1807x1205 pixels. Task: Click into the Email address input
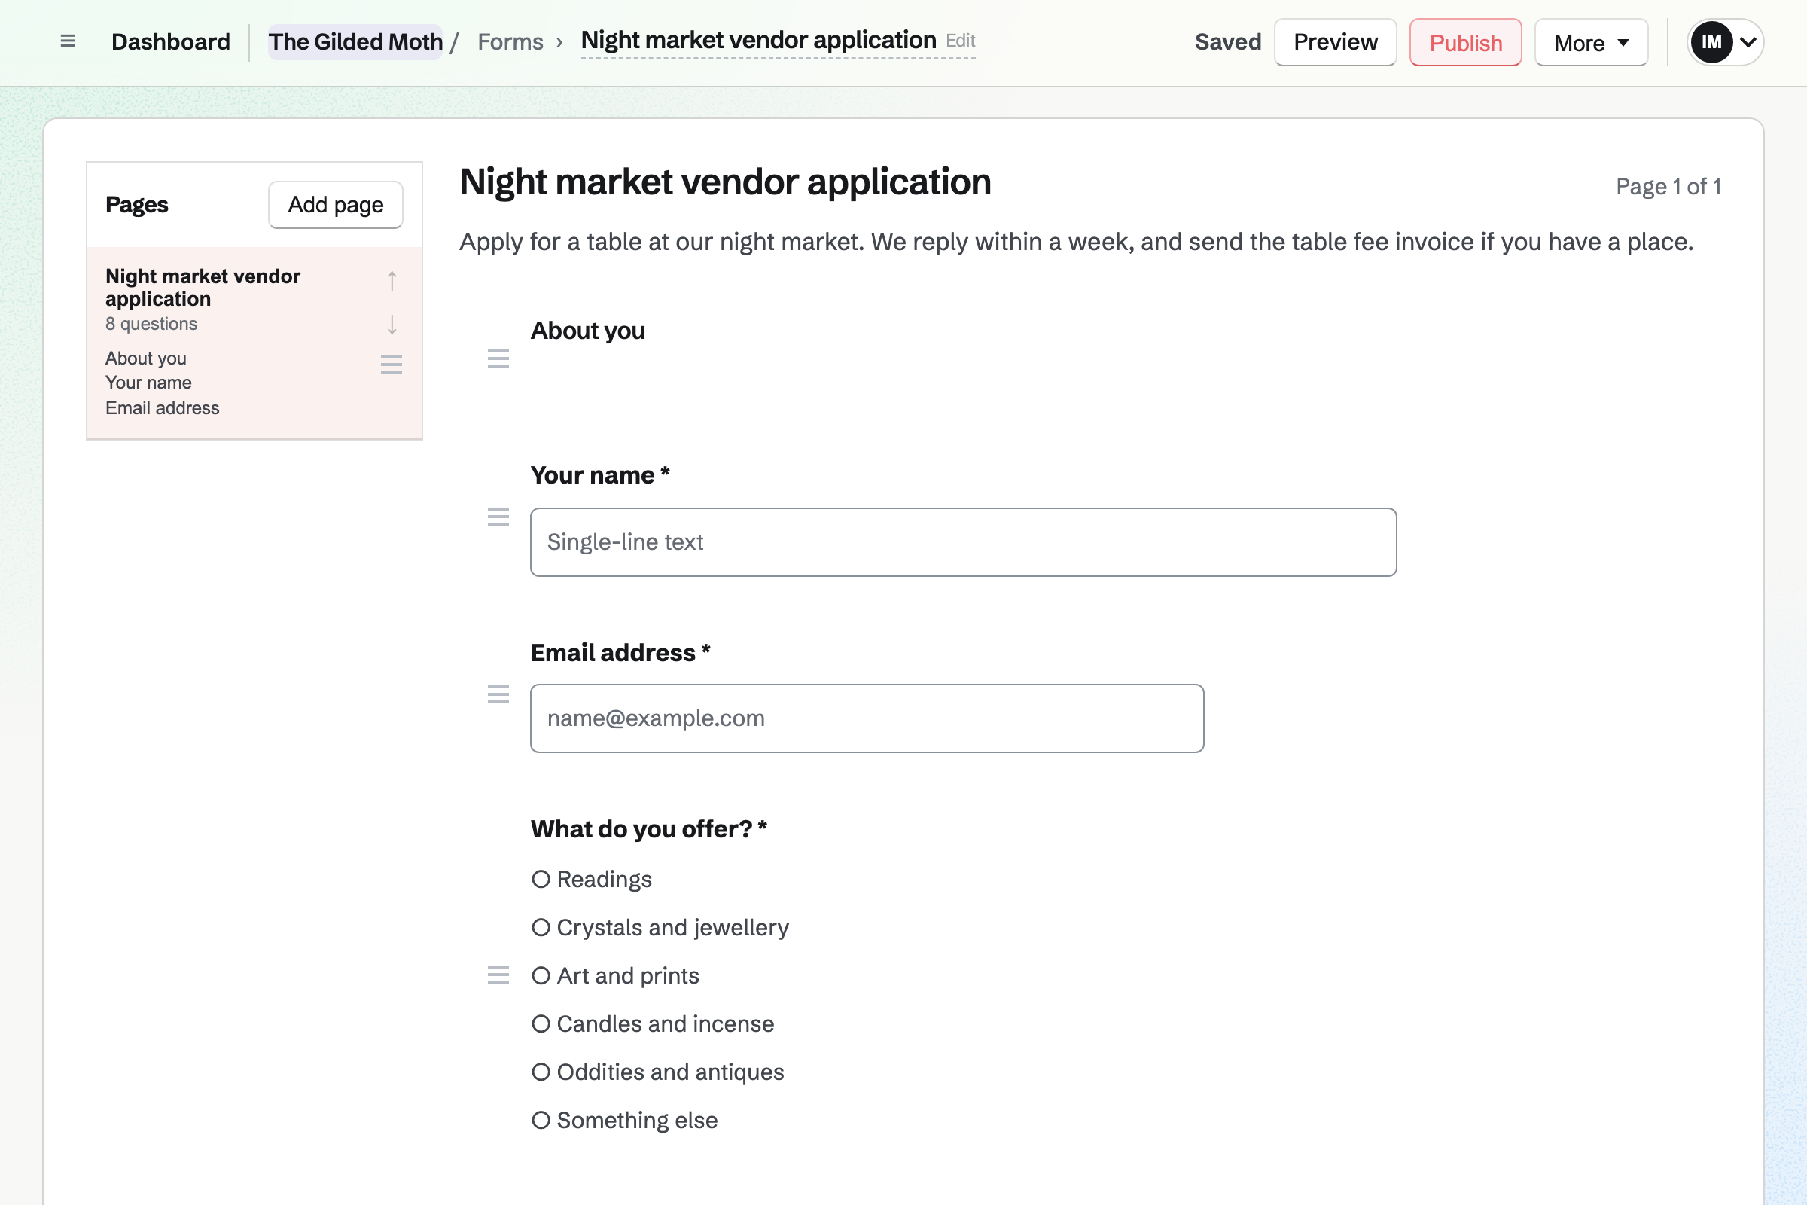tap(867, 718)
